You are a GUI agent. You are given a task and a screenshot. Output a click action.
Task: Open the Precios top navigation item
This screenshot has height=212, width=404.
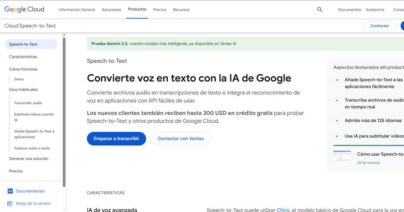[160, 10]
